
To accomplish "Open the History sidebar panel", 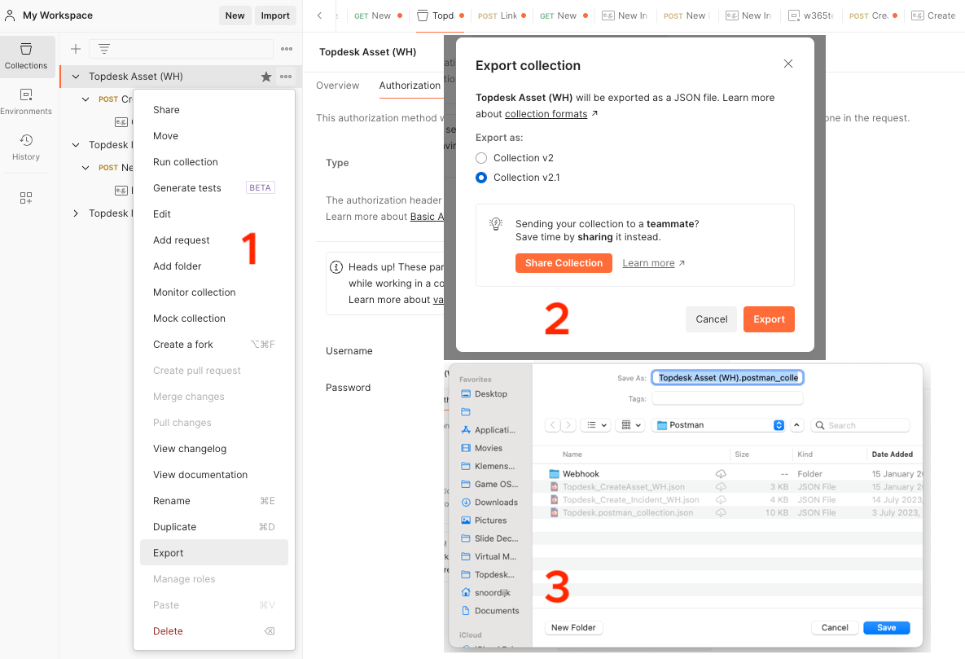I will 26,147.
